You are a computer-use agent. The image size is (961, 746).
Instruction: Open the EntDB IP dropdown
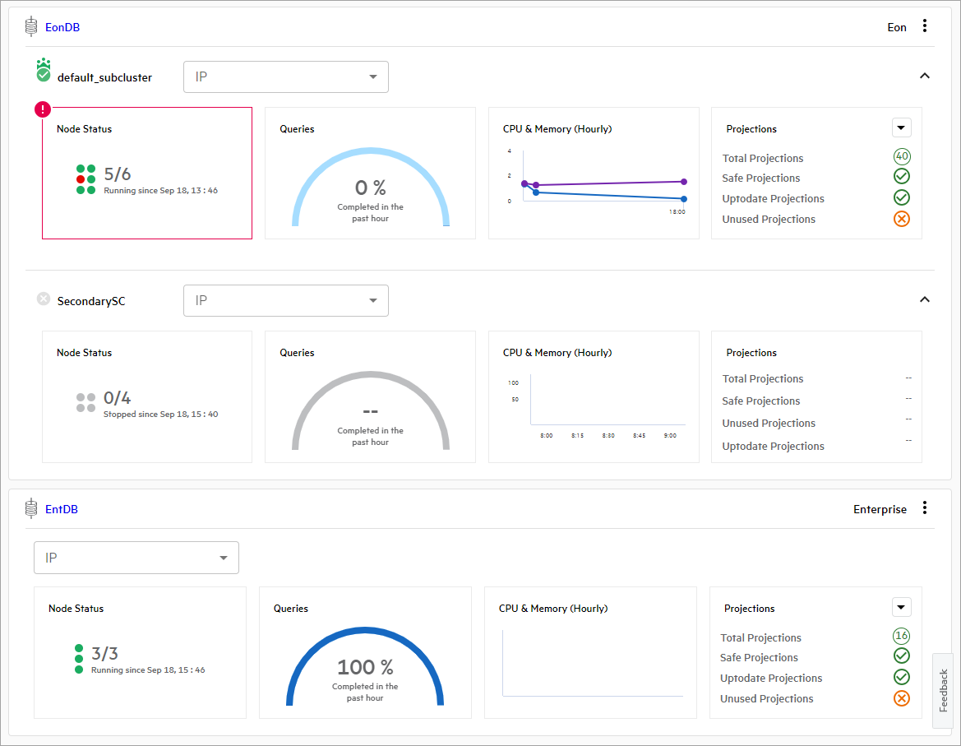(136, 558)
